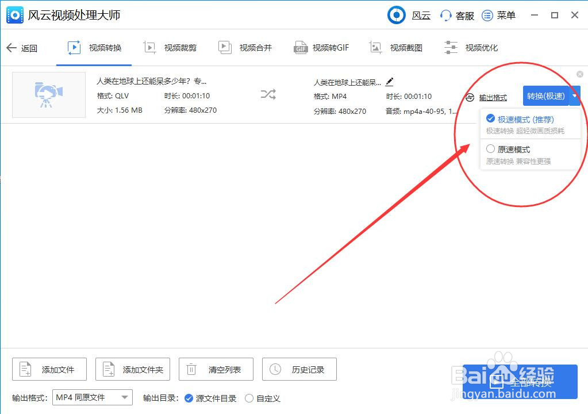Open 历史记录 history button
Screen dimensions: 588x414
tap(299, 369)
